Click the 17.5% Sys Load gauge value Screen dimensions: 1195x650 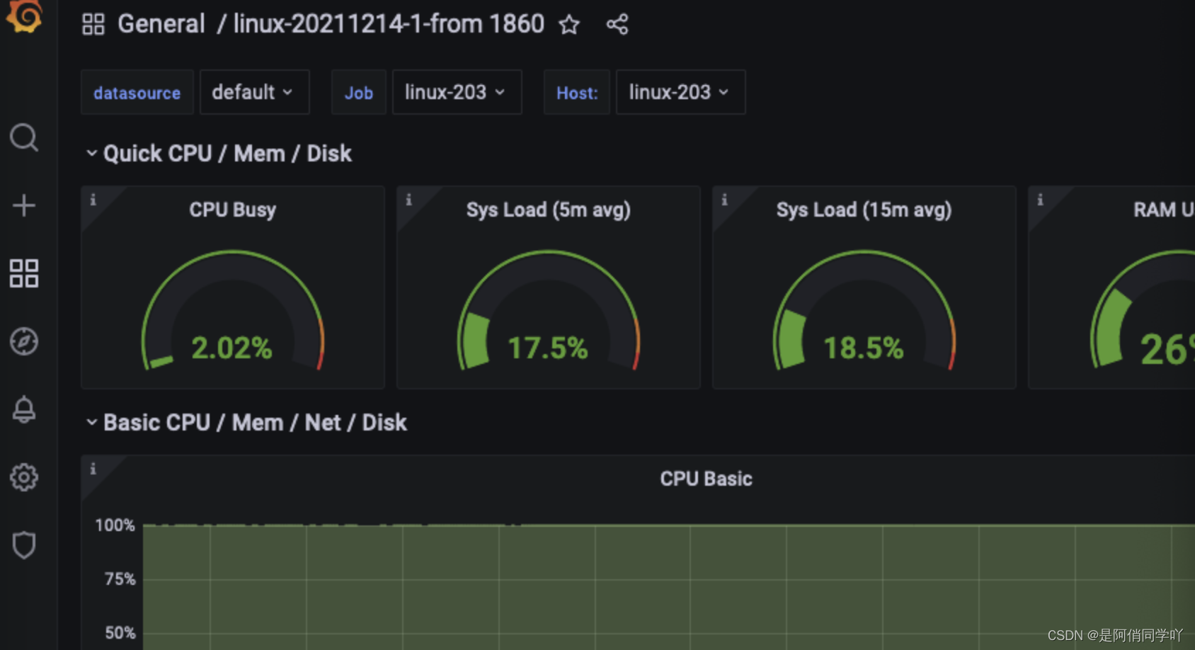click(x=547, y=348)
